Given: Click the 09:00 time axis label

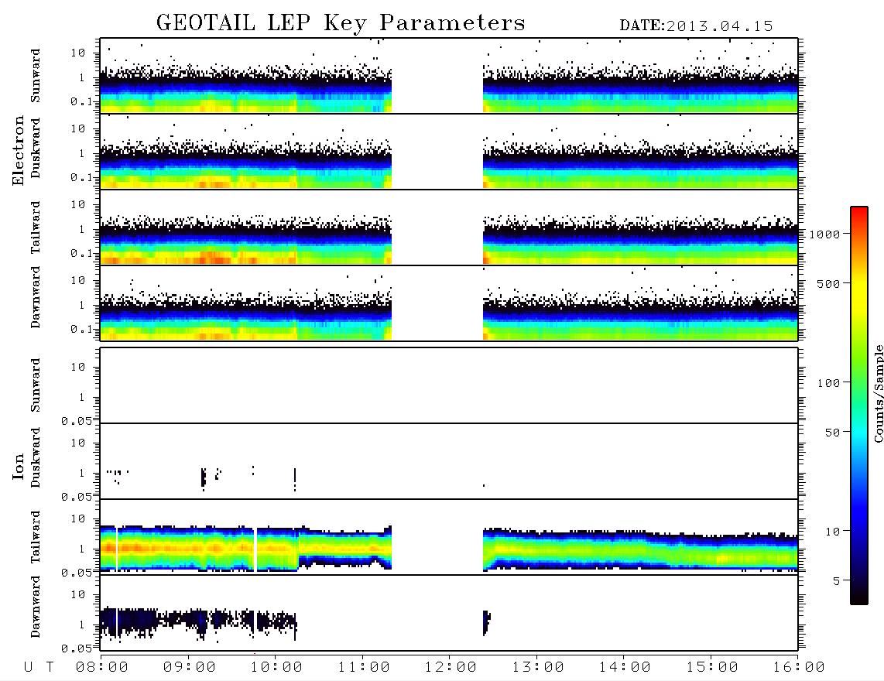Looking at the screenshot, I should 190,667.
